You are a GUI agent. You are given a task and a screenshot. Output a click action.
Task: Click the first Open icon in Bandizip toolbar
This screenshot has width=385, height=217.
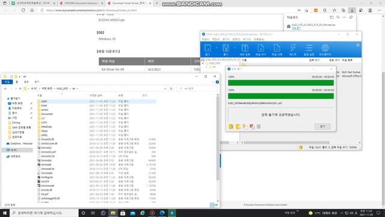point(208,48)
